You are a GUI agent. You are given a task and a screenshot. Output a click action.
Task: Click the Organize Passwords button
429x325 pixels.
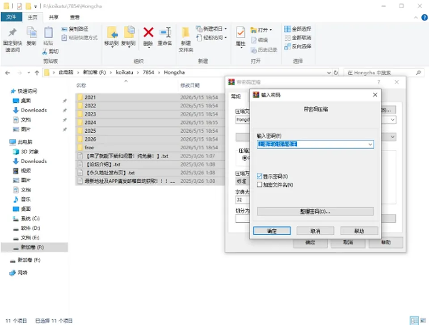point(315,211)
